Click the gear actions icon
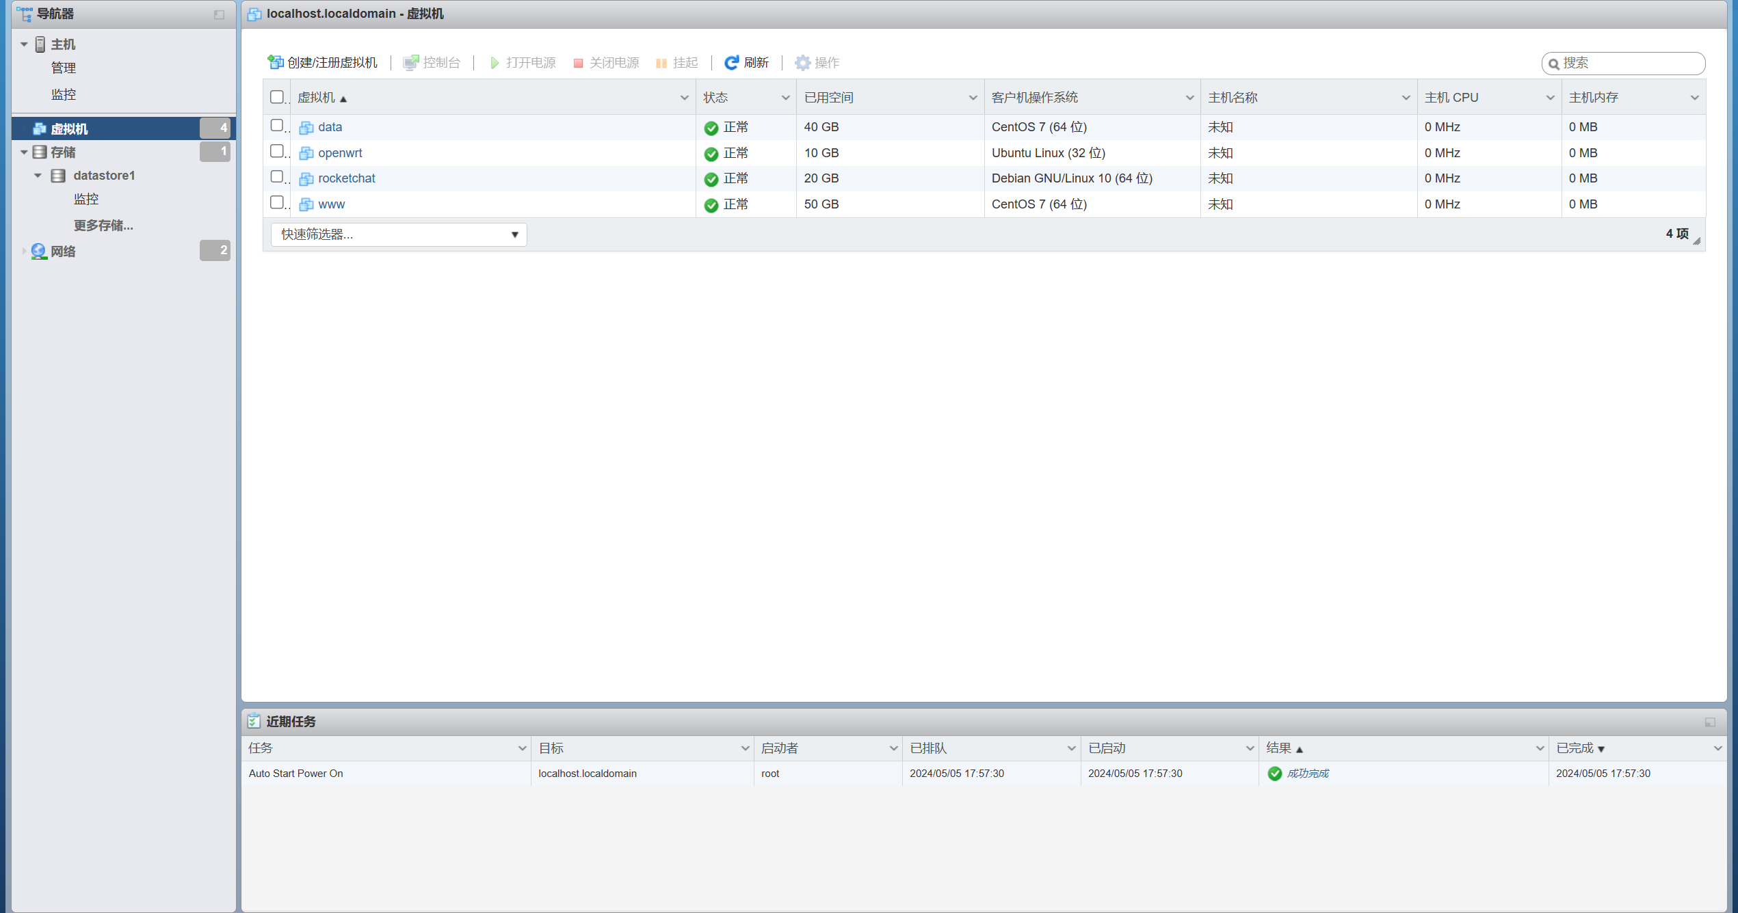Screen dimensions: 1738x913 point(802,62)
